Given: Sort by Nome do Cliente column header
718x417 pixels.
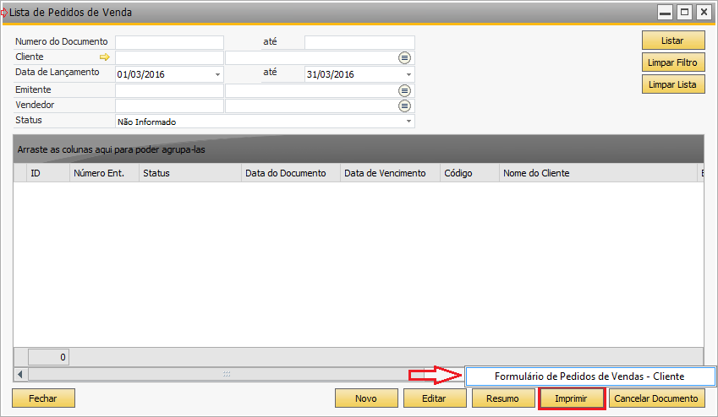Looking at the screenshot, I should 598,173.
